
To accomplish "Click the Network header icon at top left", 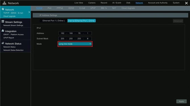I will [x=4, y=3].
